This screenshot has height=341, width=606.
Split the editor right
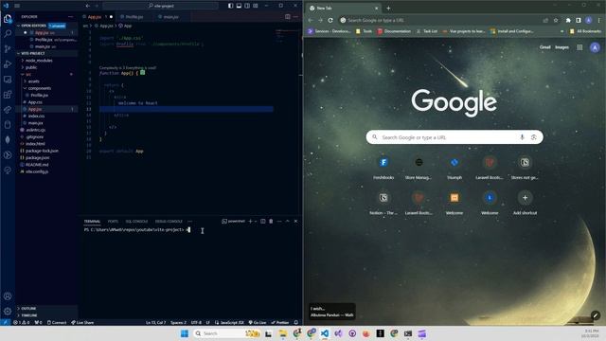click(288, 17)
